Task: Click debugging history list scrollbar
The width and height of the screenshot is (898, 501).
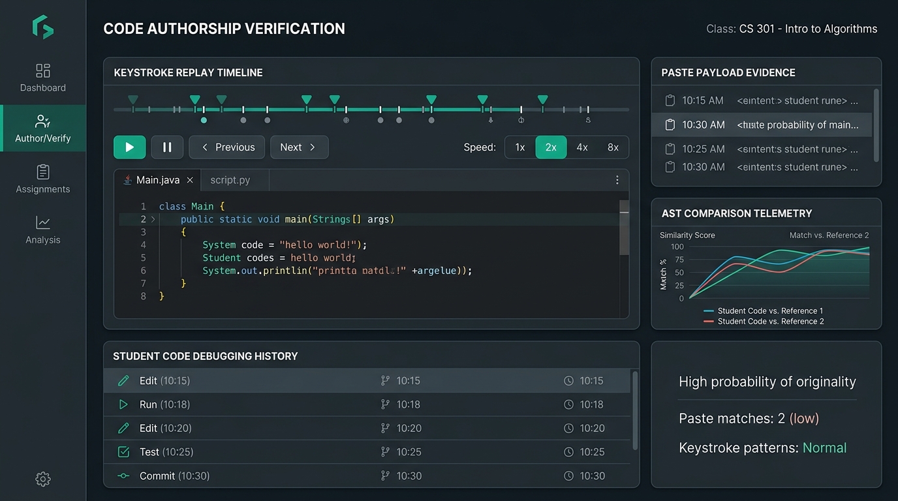Action: 635,410
